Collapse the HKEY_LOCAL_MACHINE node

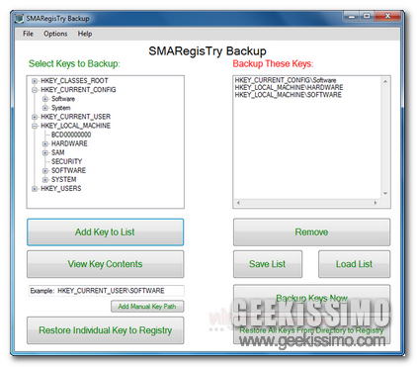point(35,126)
